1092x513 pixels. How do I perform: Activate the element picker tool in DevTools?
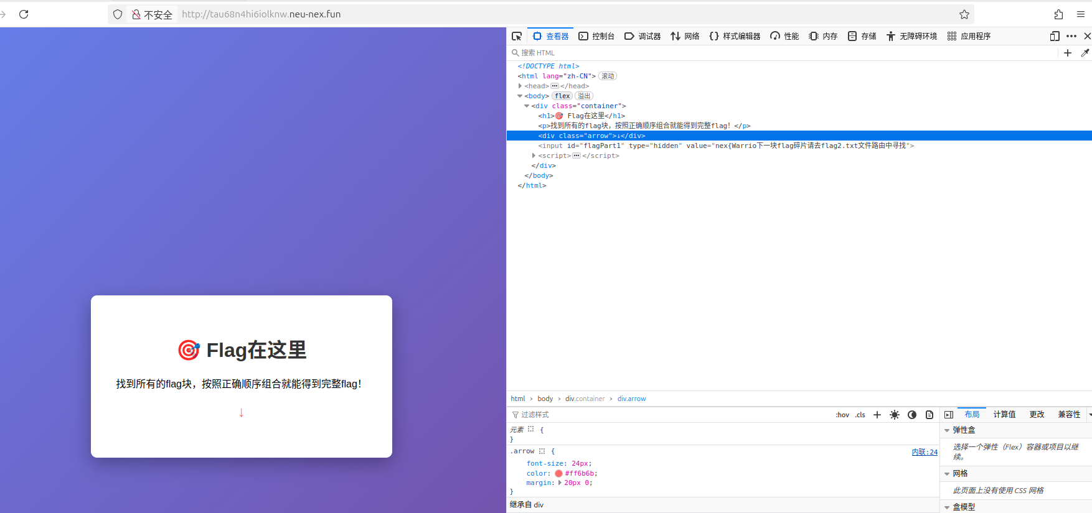(x=517, y=36)
